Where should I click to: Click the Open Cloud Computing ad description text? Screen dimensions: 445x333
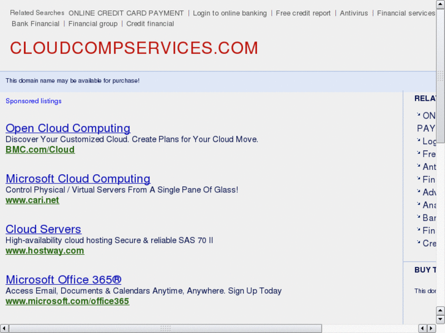(x=132, y=139)
